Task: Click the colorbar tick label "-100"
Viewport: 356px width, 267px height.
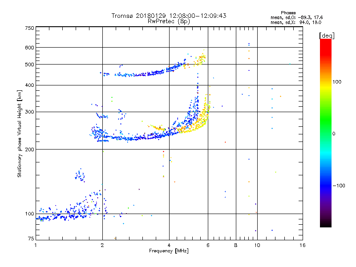Action: pyautogui.click(x=339, y=186)
